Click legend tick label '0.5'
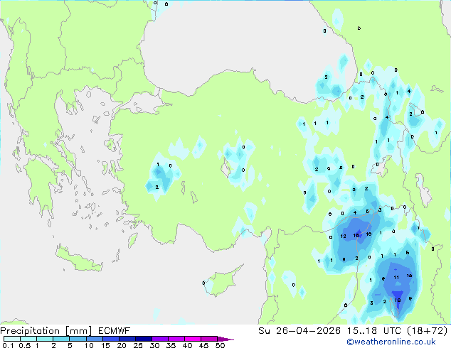The image size is (451, 348). (25, 345)
